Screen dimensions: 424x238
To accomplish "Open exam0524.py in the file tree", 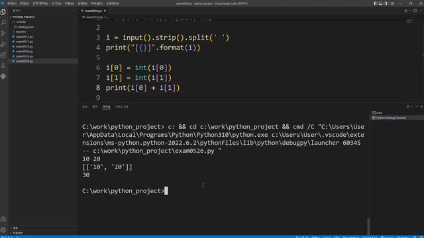I will point(25,56).
